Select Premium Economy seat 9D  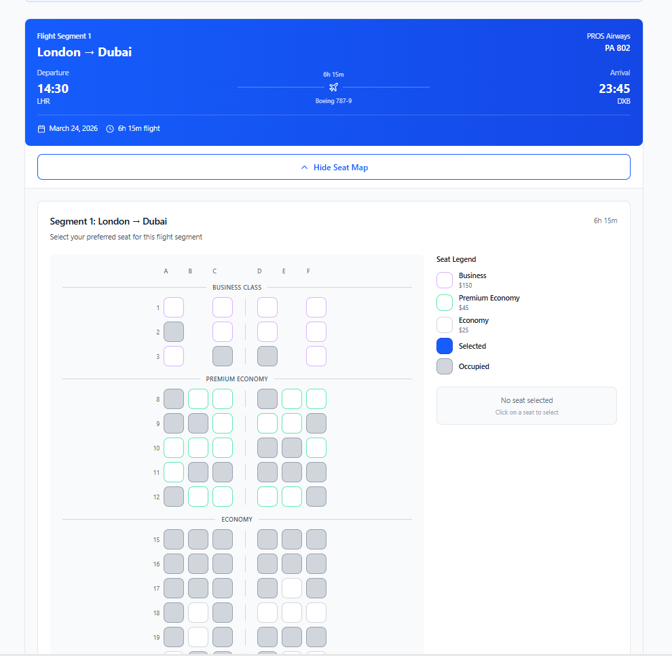tap(267, 423)
